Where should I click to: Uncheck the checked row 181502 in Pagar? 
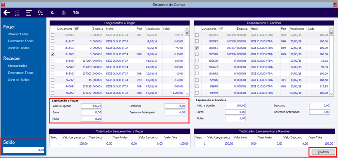(52, 54)
